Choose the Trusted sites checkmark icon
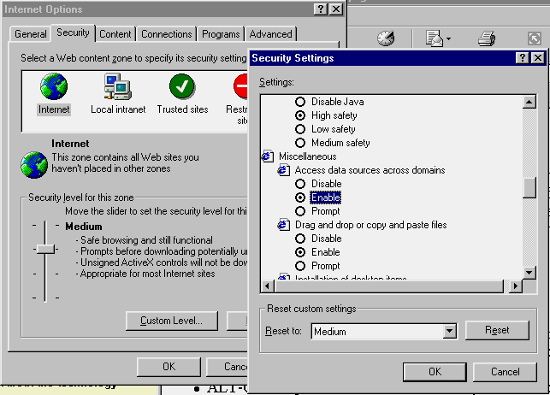The width and height of the screenshot is (550, 395). click(x=182, y=87)
